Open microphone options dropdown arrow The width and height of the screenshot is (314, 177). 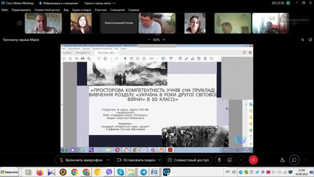(108, 160)
